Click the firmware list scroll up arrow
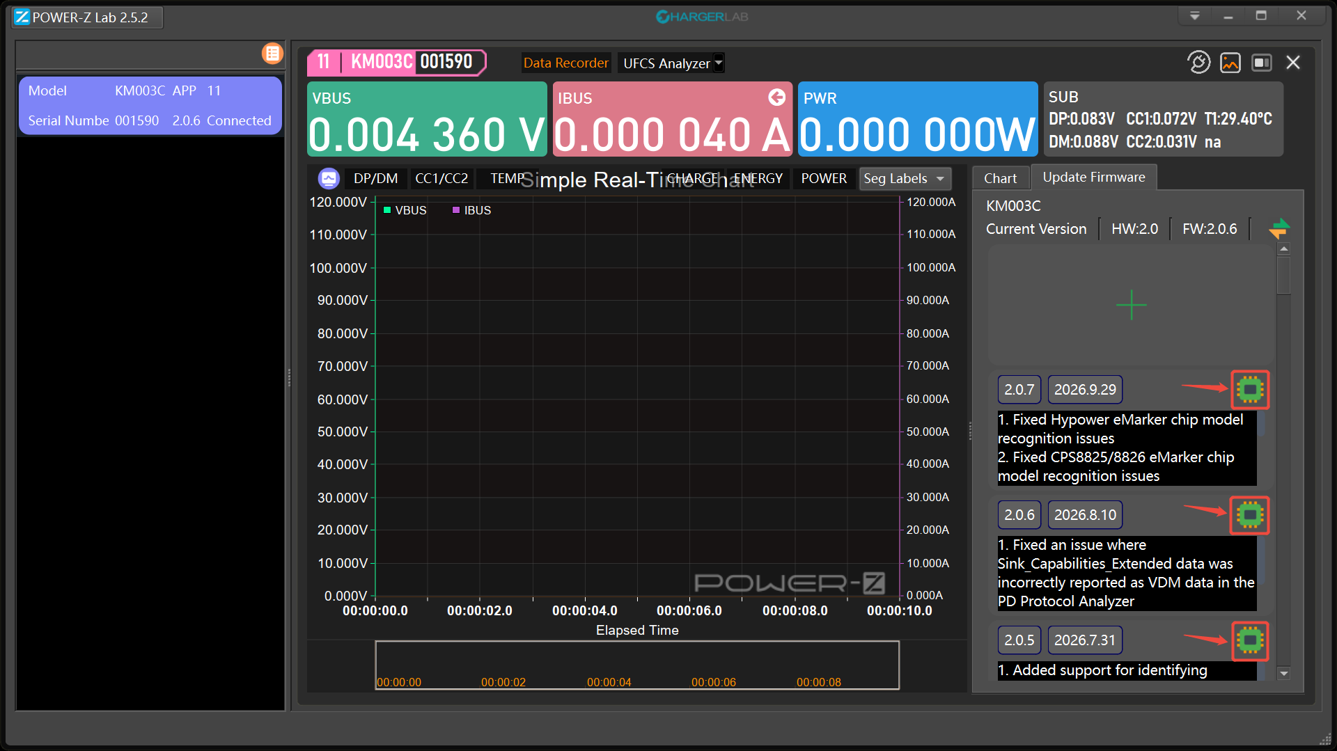The image size is (1337, 751). (x=1283, y=248)
